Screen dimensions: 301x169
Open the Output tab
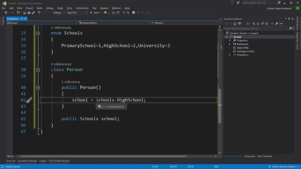43,161
